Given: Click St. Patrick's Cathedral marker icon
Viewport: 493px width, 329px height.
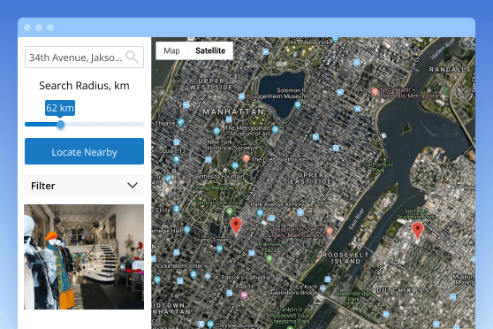Looking at the screenshot, I should [208, 277].
